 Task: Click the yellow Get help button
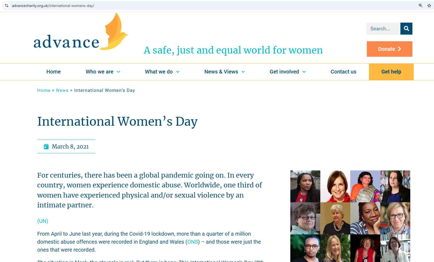pos(391,72)
